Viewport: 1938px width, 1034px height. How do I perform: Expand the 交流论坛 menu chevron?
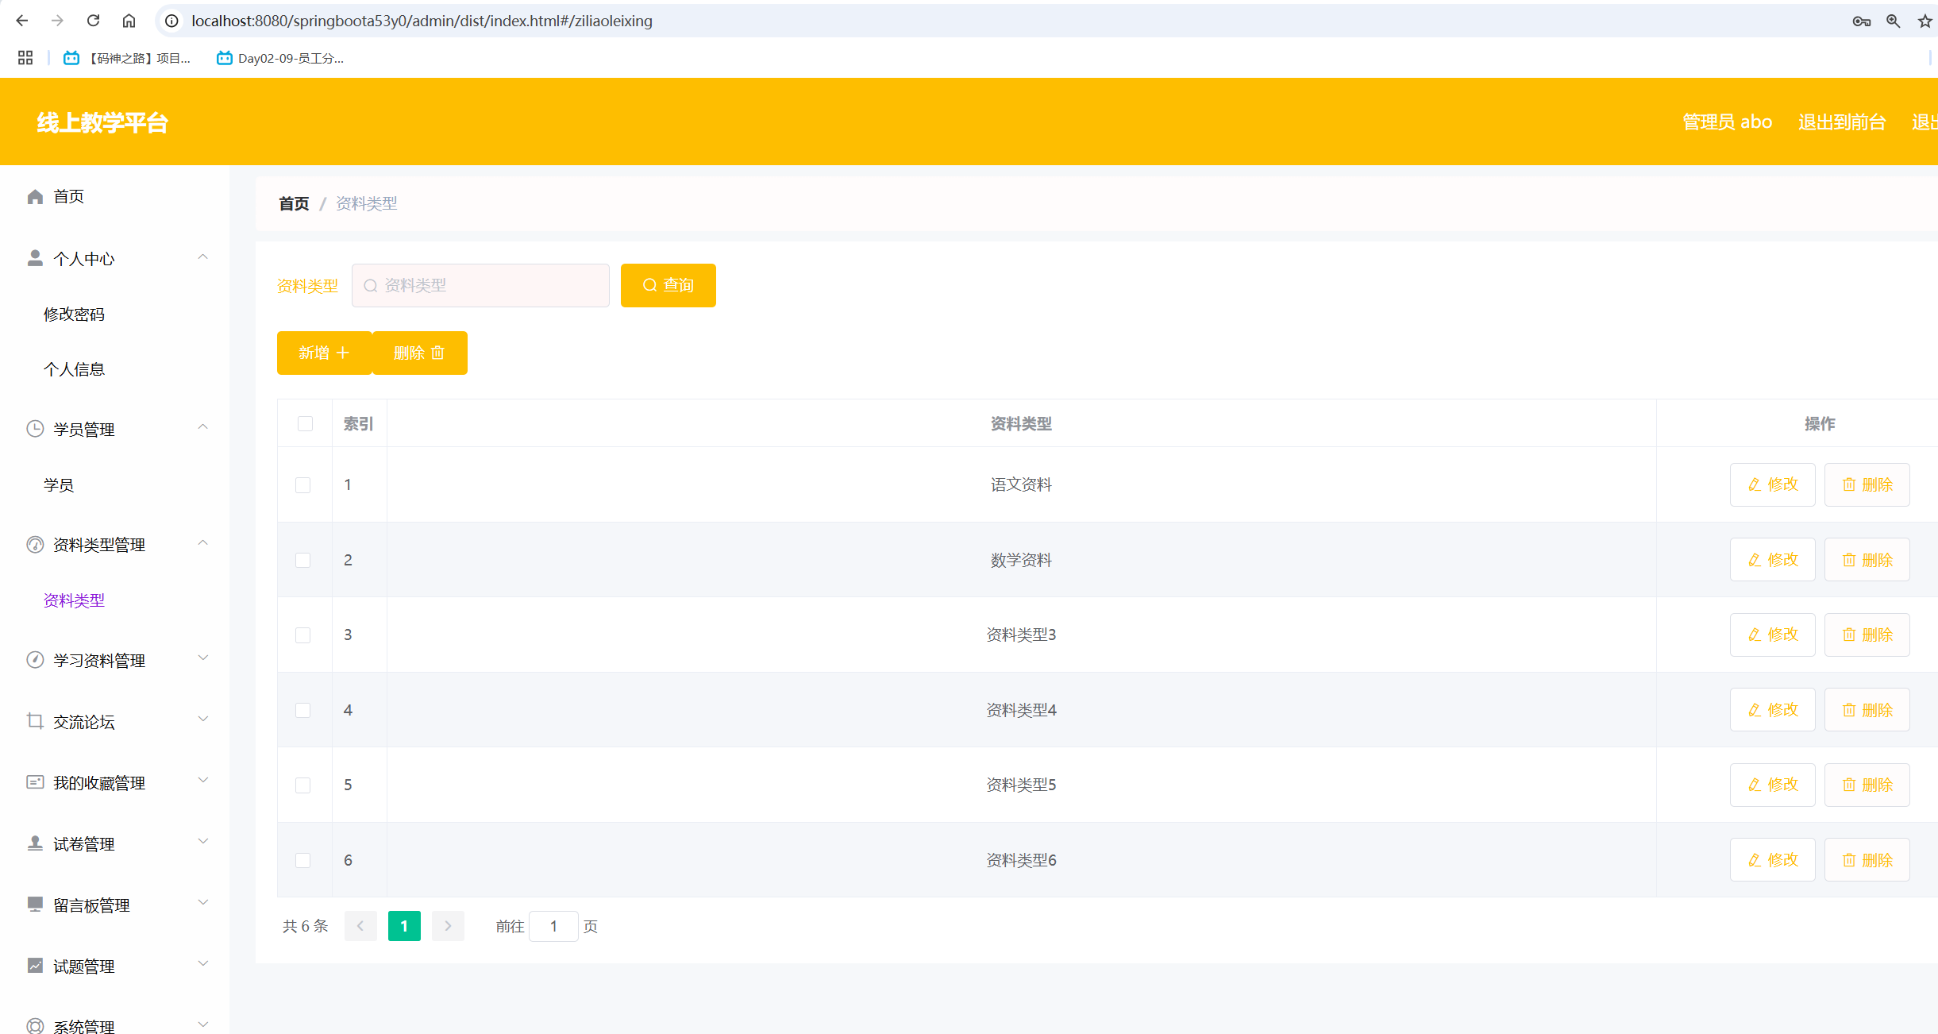[x=203, y=720]
